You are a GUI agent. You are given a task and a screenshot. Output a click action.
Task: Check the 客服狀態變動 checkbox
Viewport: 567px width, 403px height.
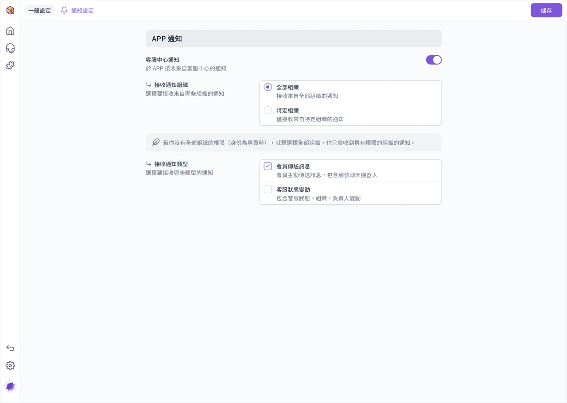click(268, 189)
